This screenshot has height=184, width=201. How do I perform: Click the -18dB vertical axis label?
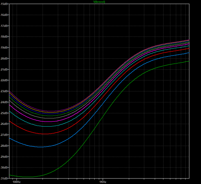[5, 37]
